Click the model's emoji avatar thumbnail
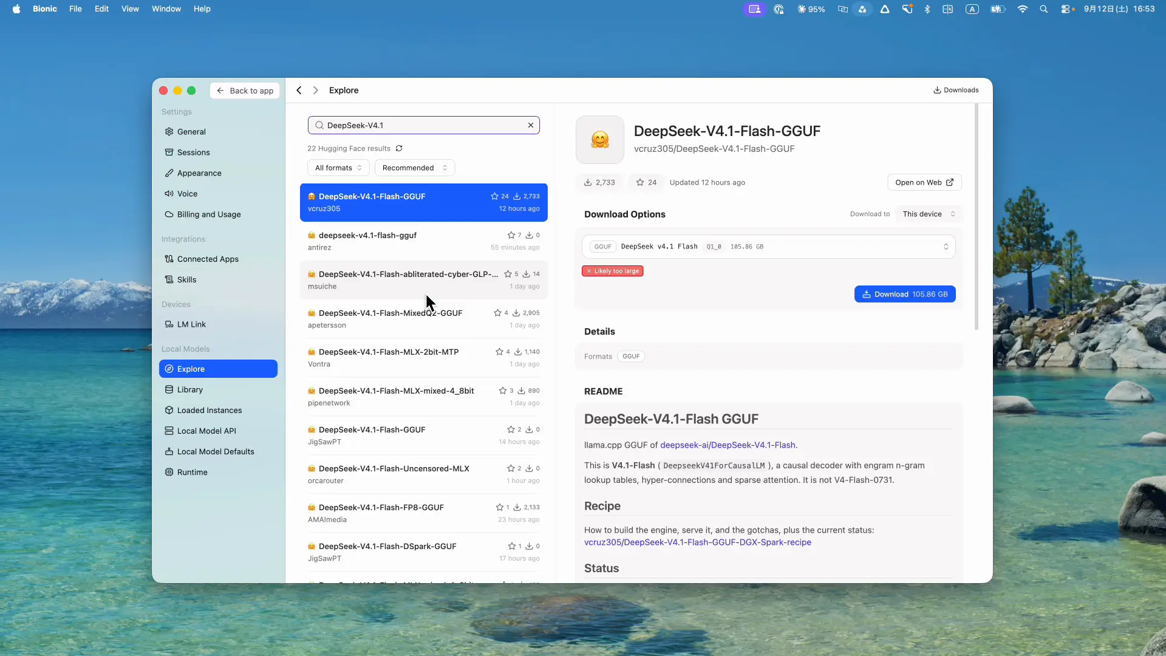This screenshot has width=1166, height=656. 600,140
